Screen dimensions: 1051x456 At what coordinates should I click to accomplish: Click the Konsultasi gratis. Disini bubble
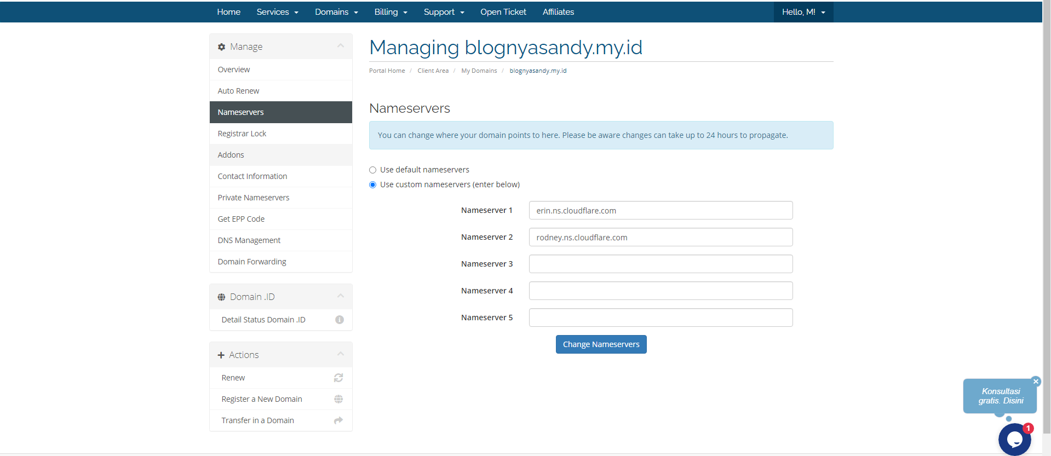(x=1000, y=396)
